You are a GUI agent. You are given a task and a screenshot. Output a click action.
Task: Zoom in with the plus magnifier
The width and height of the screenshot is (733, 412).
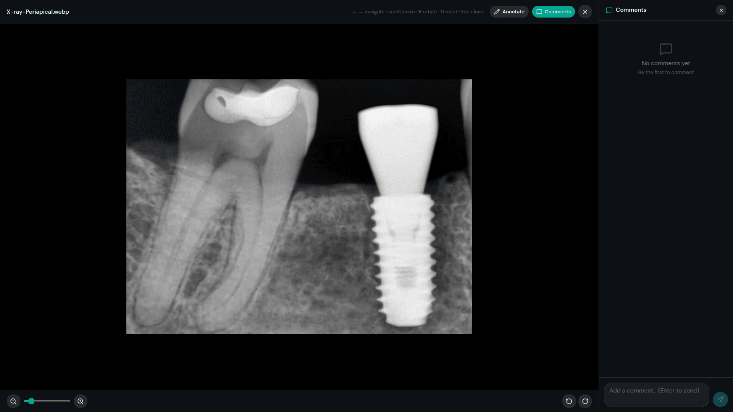[81, 401]
